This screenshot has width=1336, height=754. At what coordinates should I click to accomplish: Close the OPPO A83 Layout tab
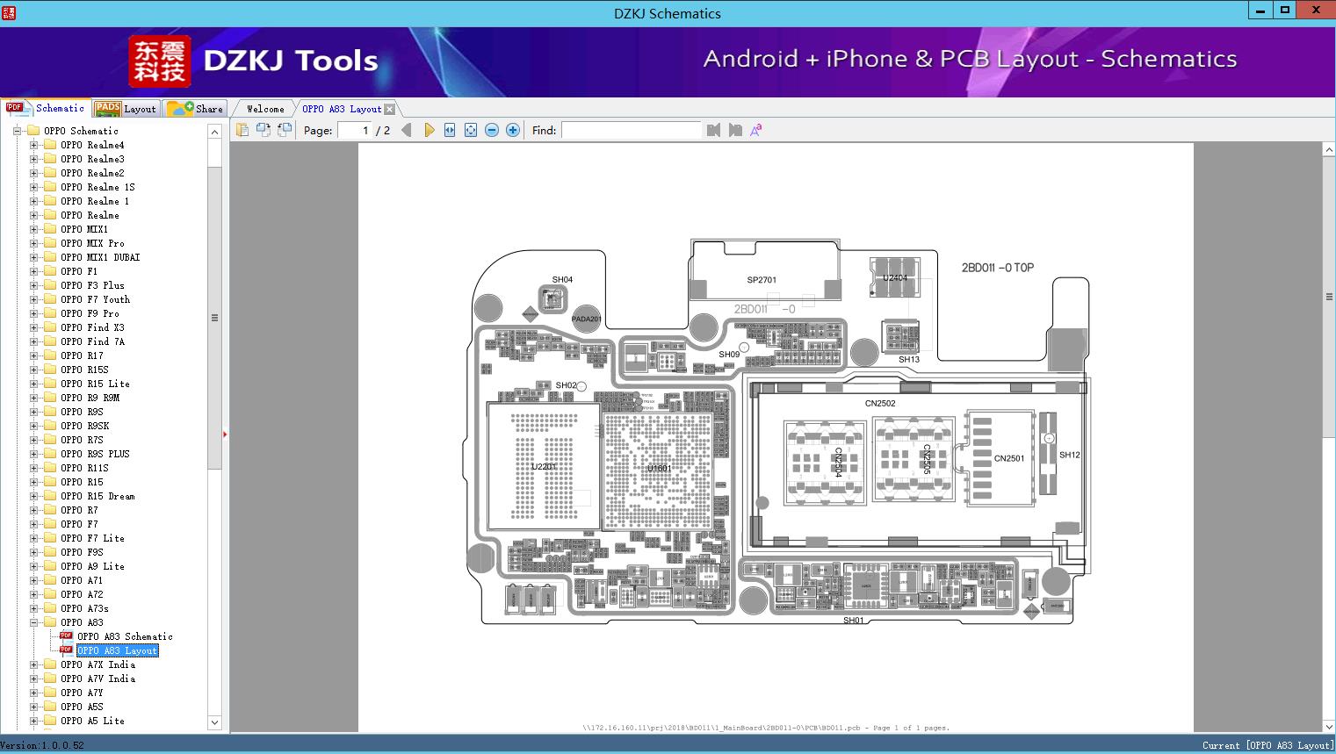pyautogui.click(x=389, y=109)
